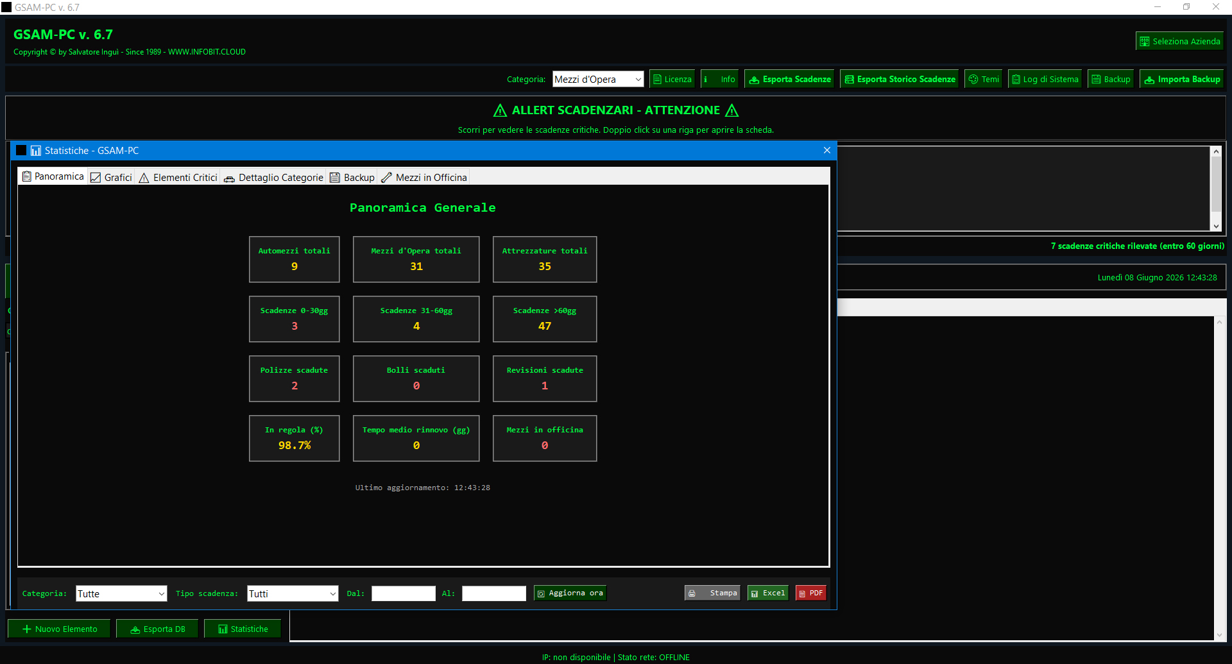Expand the Categoria Tutte dropdown
1232x664 pixels.
coord(121,593)
